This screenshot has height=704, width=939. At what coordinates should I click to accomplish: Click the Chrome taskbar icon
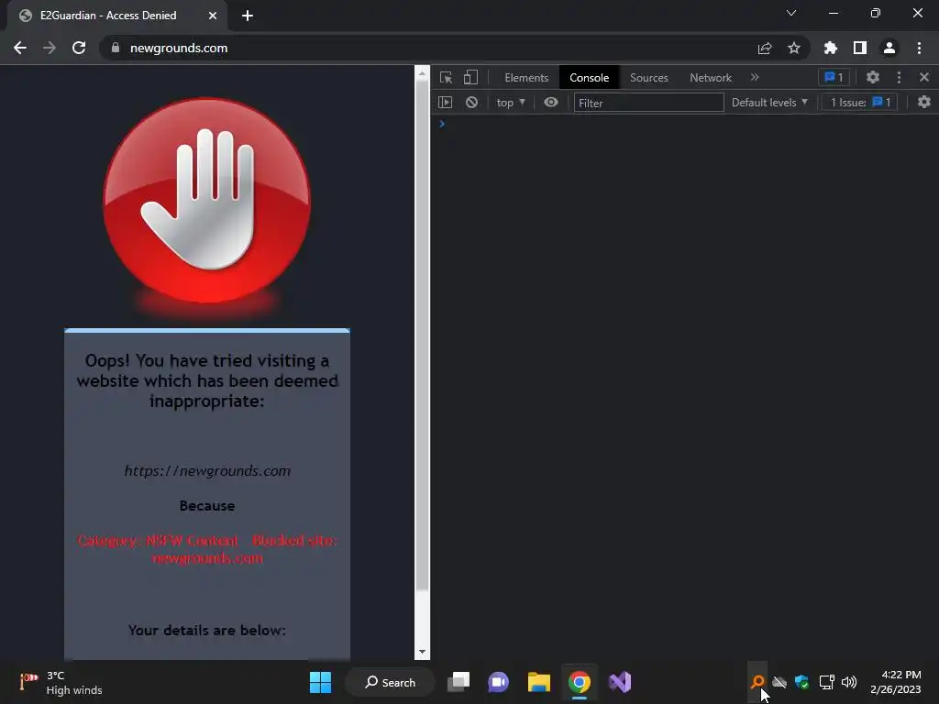580,682
